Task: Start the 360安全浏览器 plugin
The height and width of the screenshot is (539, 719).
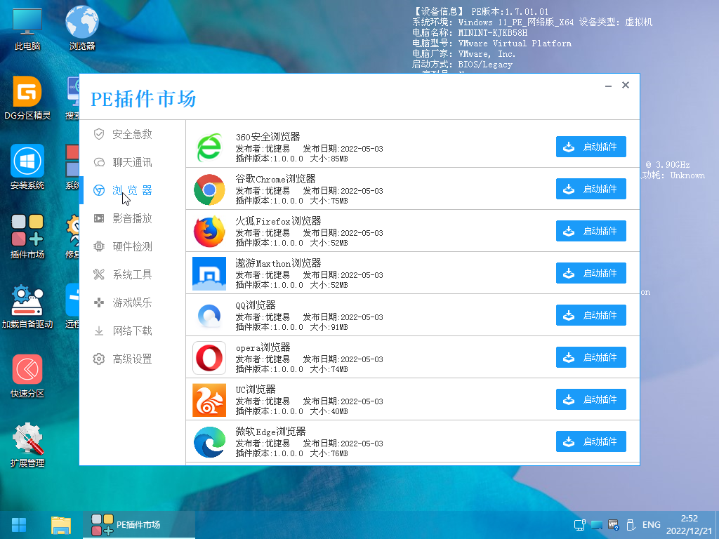Action: [591, 147]
